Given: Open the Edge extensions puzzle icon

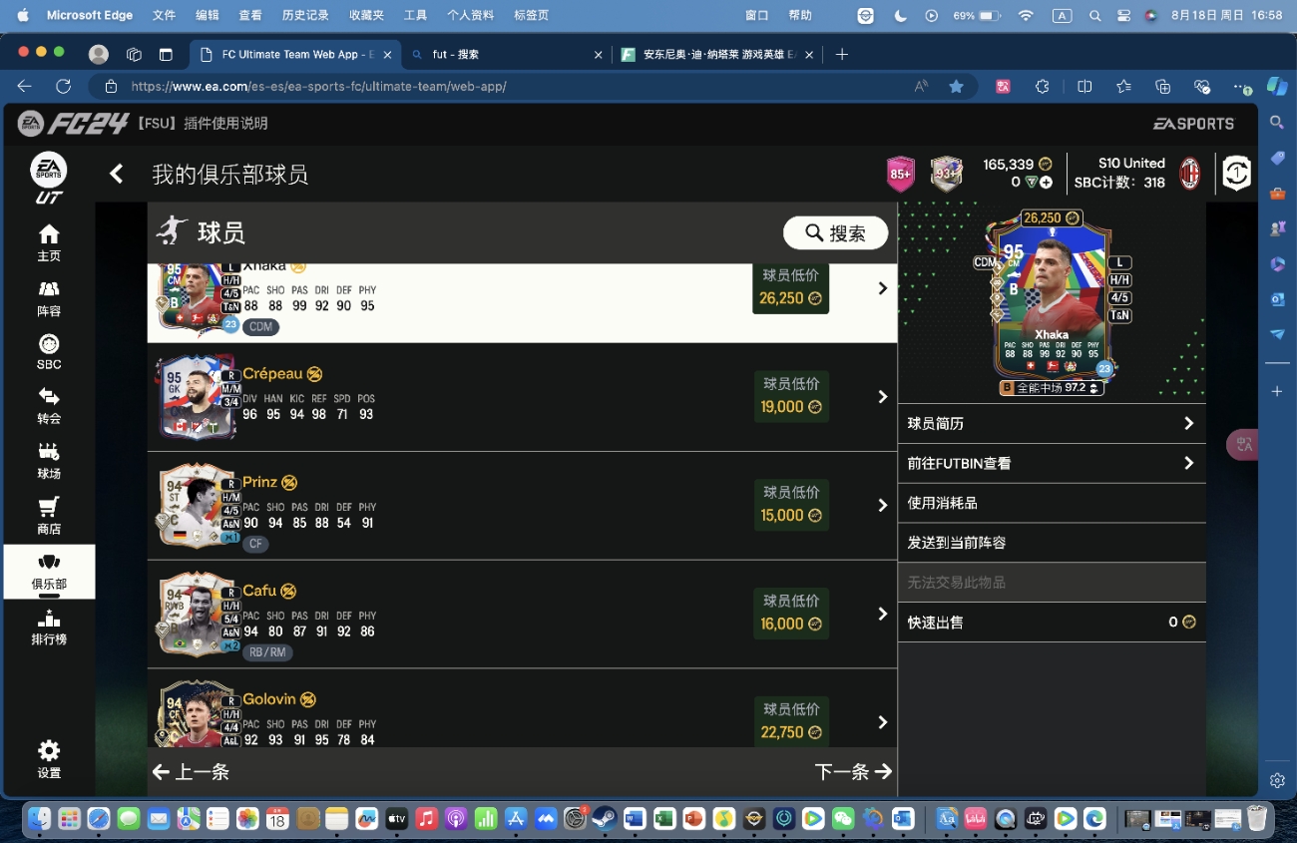Looking at the screenshot, I should 1043,87.
